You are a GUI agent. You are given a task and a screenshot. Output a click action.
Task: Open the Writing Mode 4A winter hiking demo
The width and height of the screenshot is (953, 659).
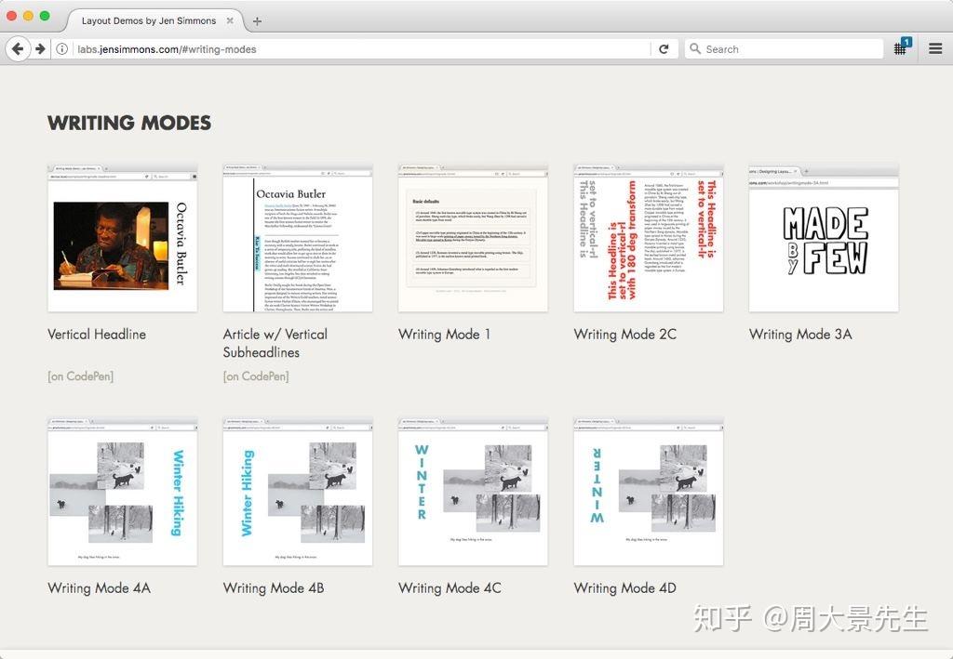[x=122, y=491]
